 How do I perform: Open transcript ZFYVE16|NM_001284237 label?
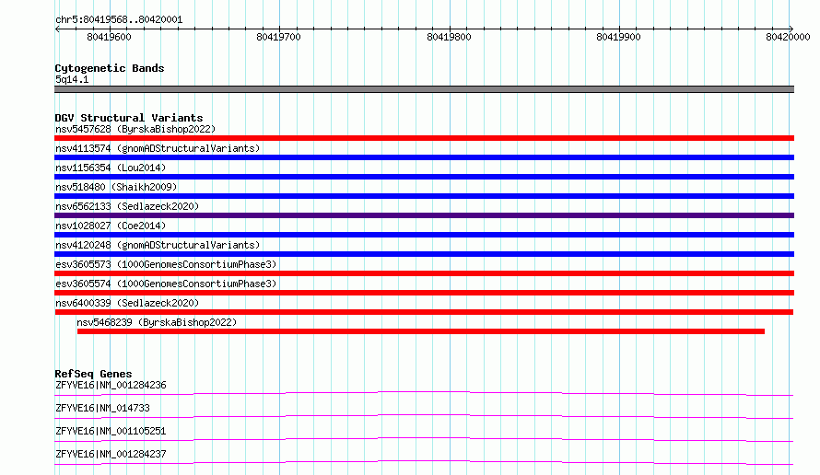(111, 454)
